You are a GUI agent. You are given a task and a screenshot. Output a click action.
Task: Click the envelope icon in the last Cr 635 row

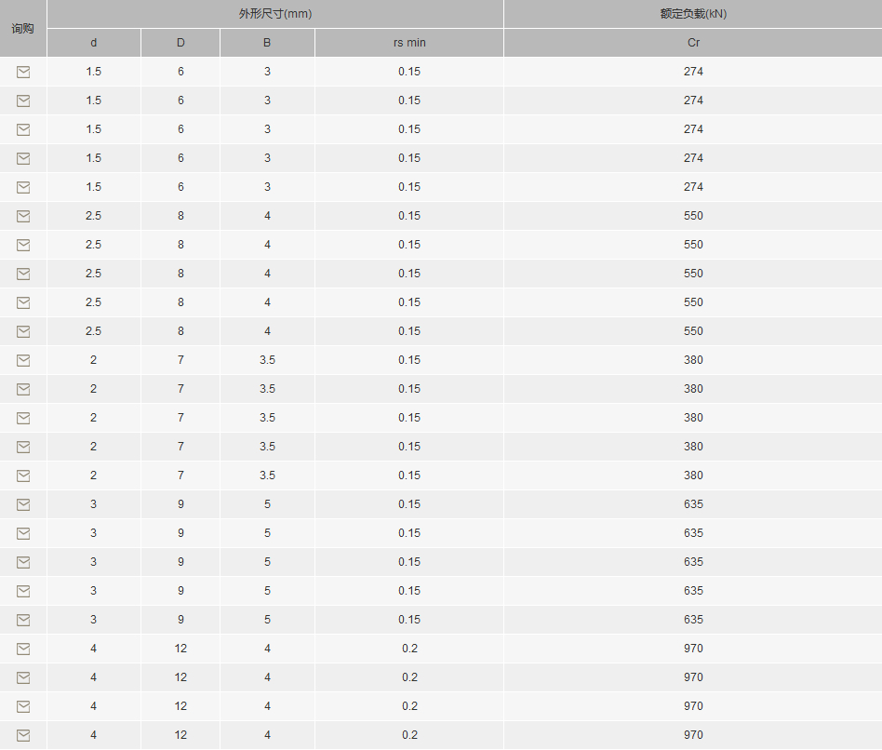tap(23, 620)
